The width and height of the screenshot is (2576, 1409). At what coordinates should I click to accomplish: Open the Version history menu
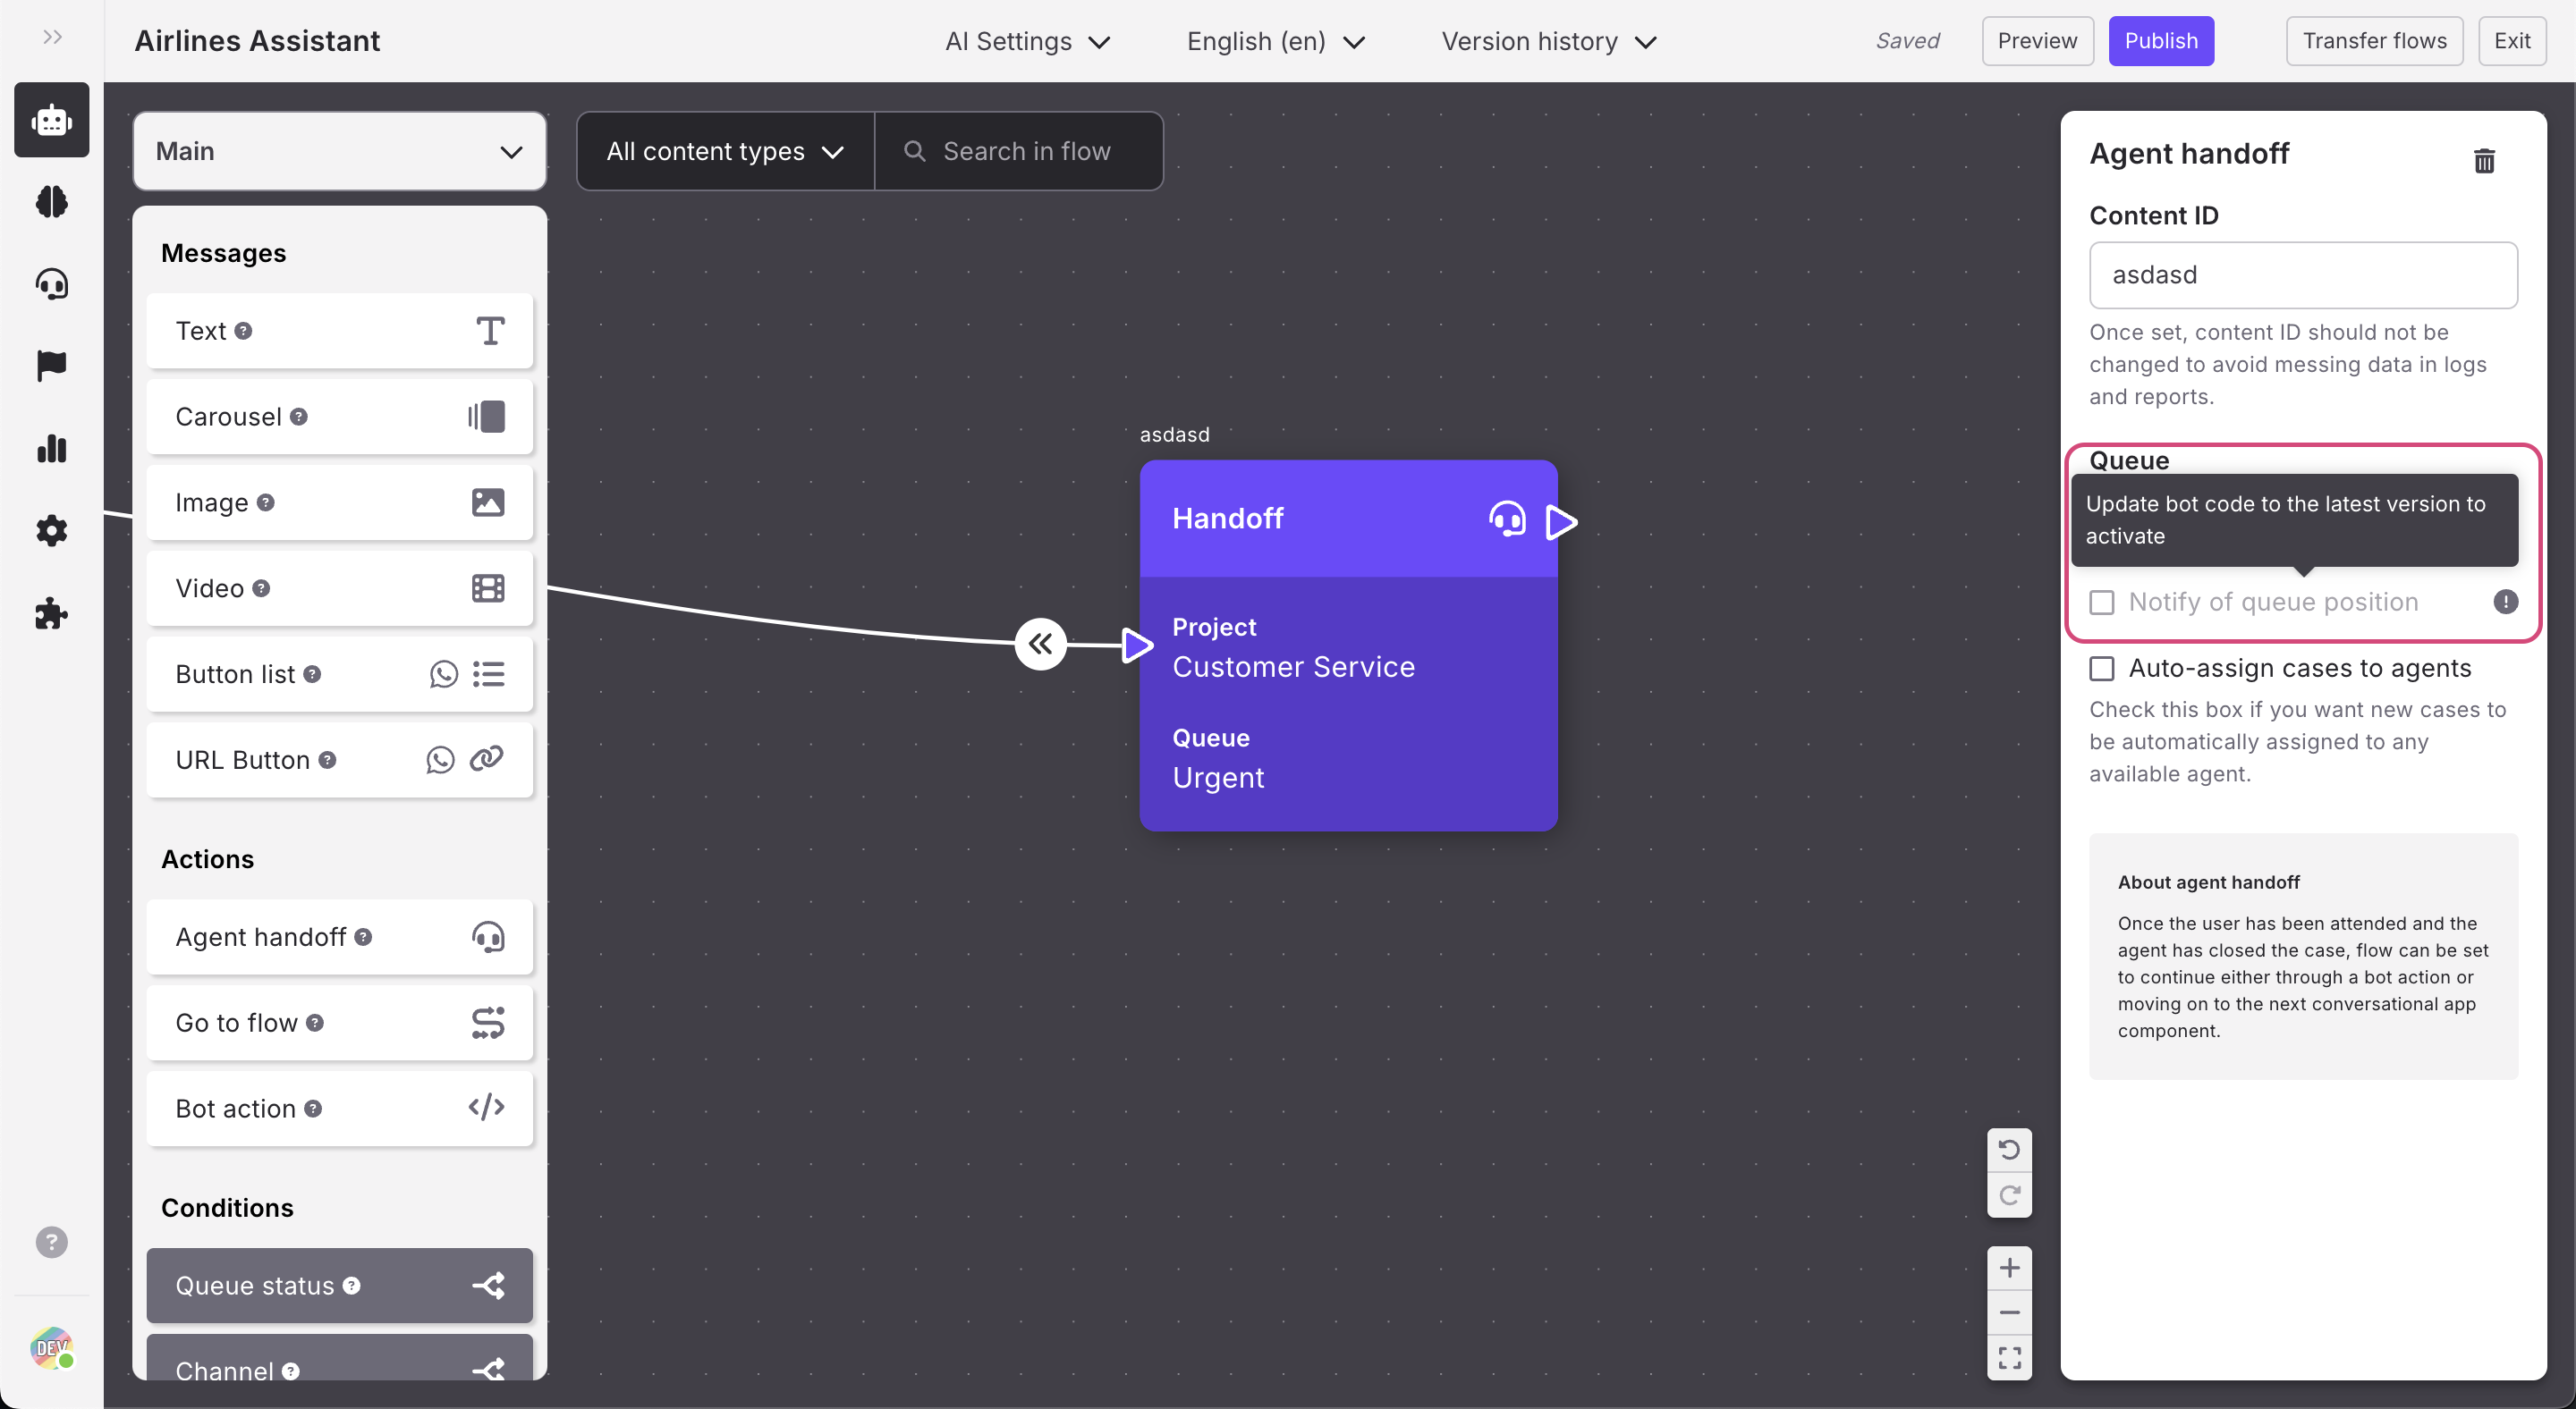[1547, 41]
